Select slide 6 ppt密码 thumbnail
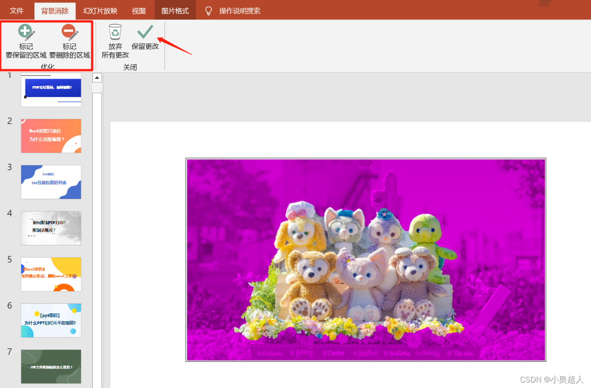 [x=51, y=320]
